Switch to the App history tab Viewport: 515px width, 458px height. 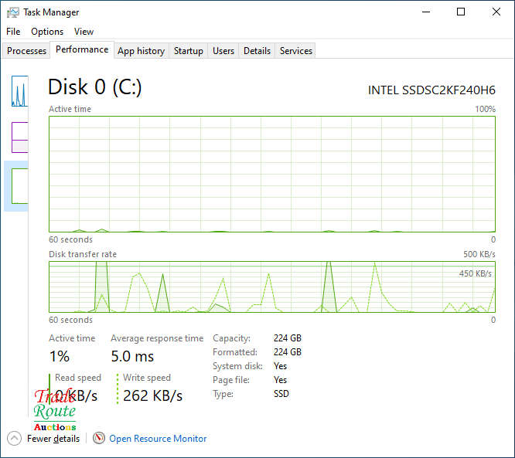141,51
